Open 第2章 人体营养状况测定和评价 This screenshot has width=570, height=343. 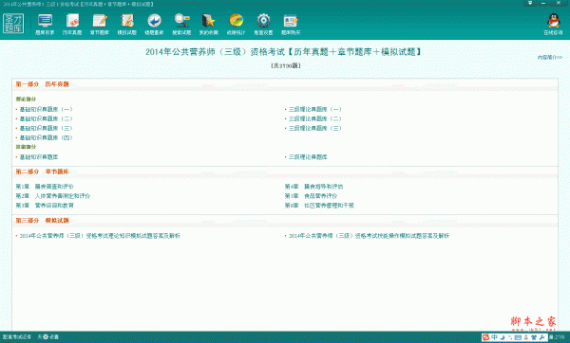pos(53,196)
